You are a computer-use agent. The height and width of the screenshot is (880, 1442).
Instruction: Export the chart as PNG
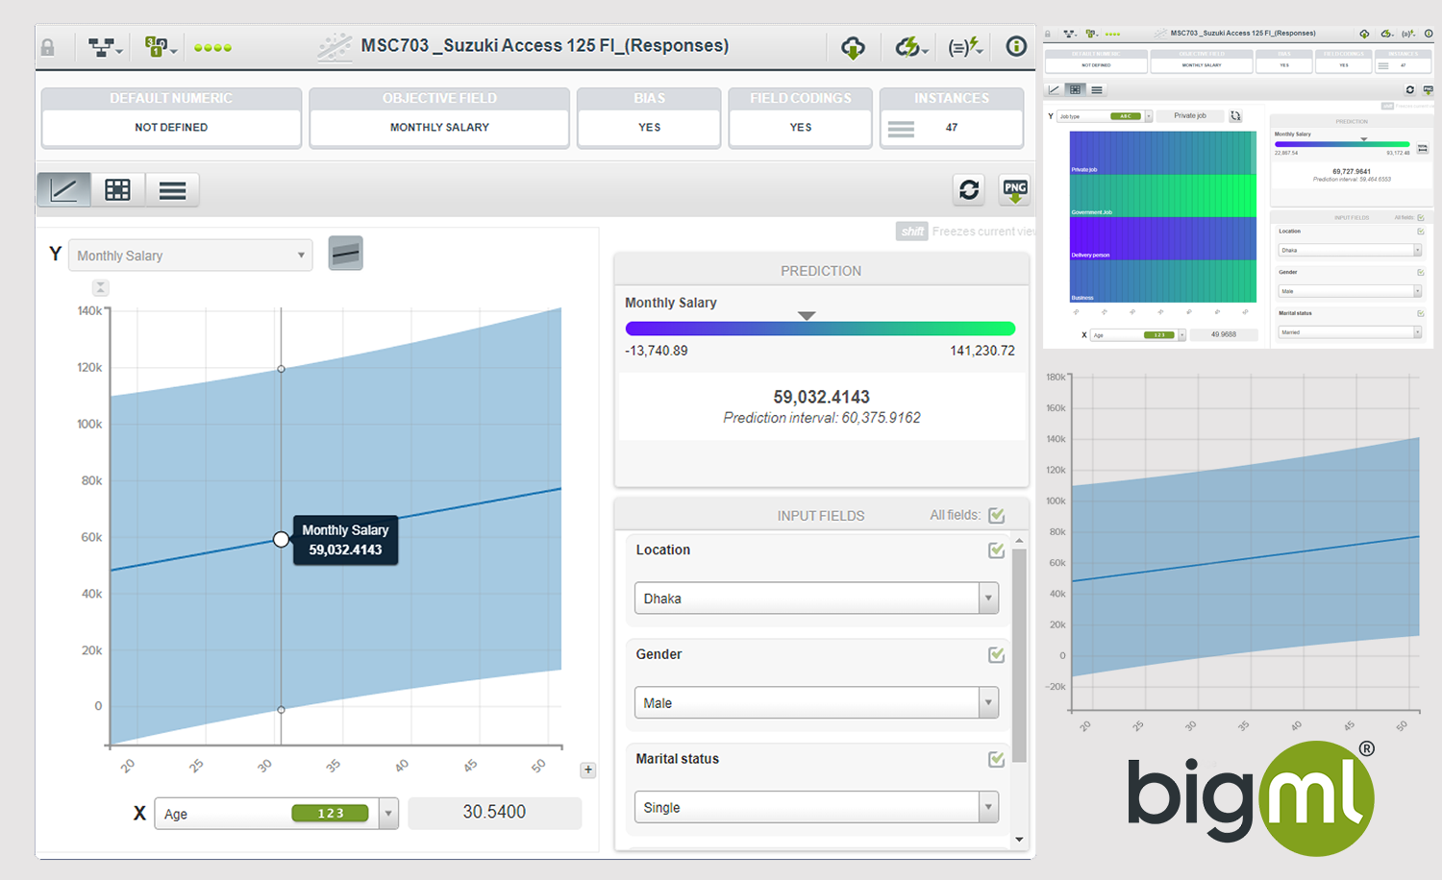pos(1015,189)
